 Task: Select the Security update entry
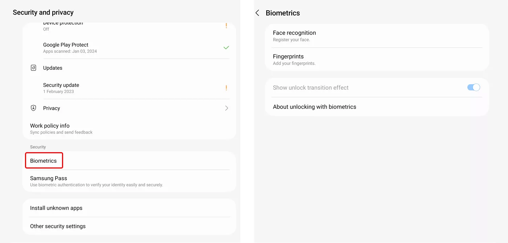coord(61,85)
